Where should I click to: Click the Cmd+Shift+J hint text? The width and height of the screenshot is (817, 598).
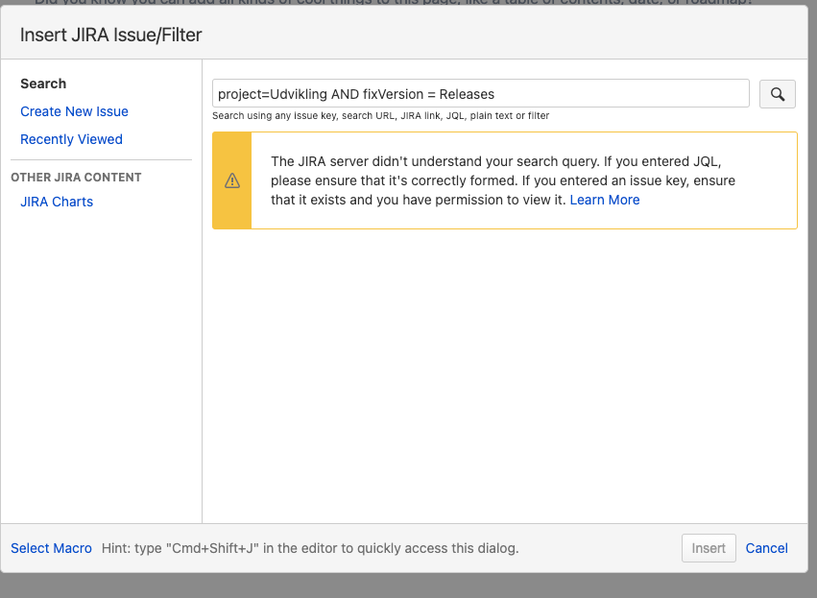pos(310,548)
